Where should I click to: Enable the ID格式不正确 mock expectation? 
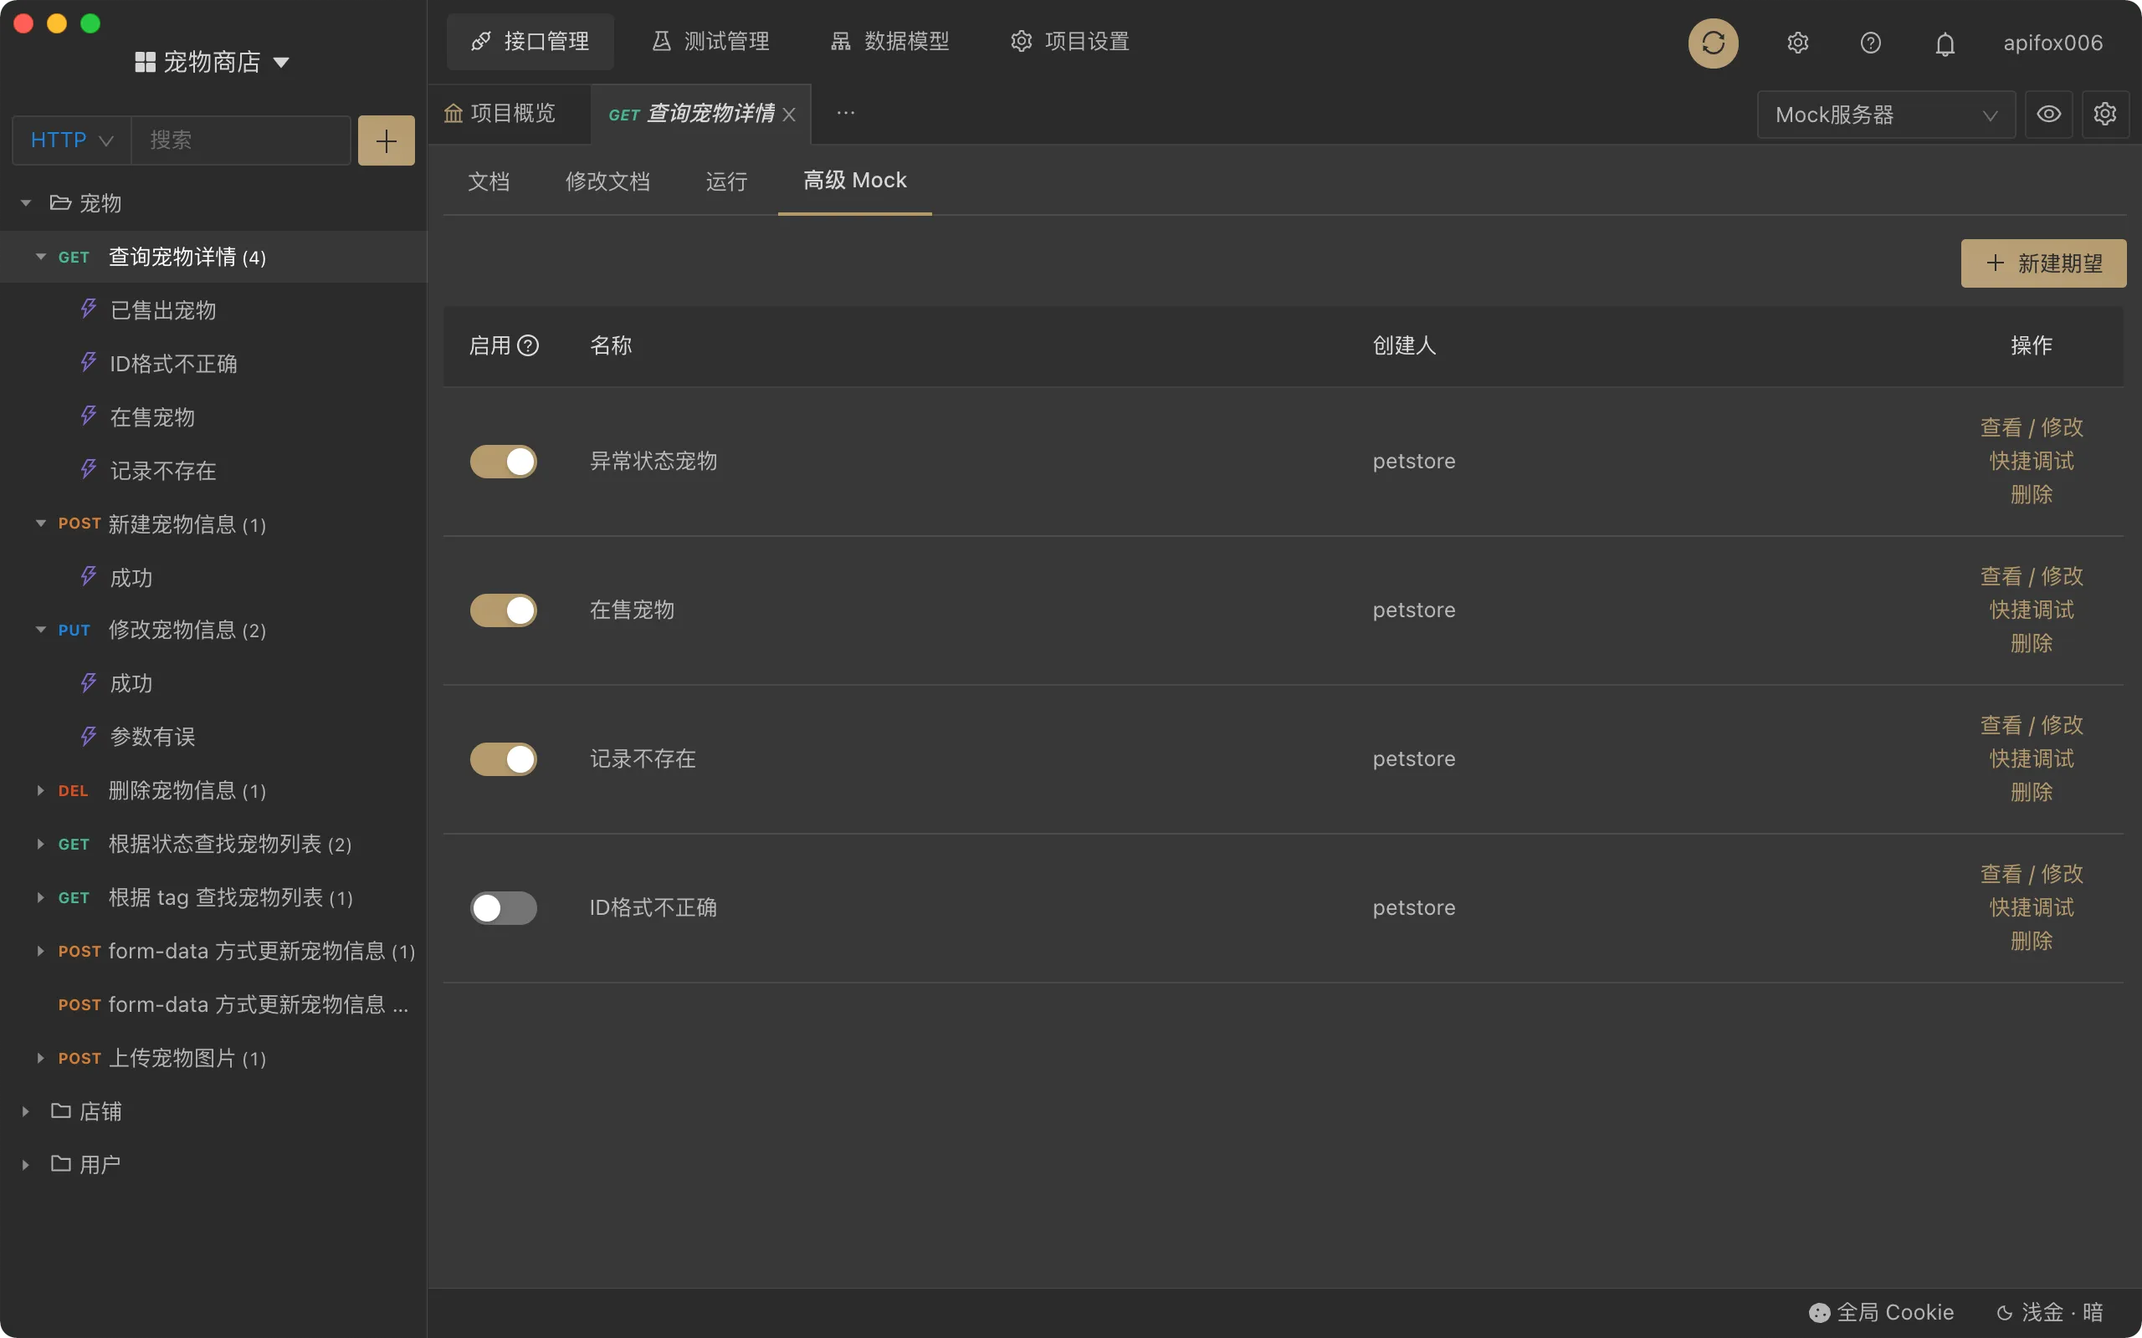point(503,907)
